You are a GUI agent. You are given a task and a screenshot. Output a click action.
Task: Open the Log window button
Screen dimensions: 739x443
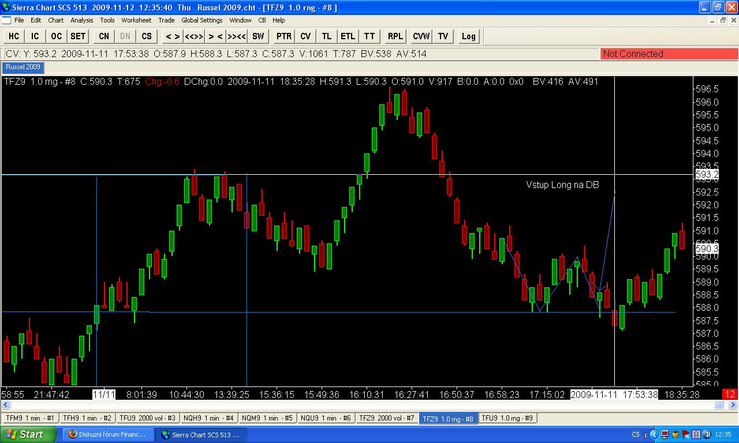coord(469,36)
